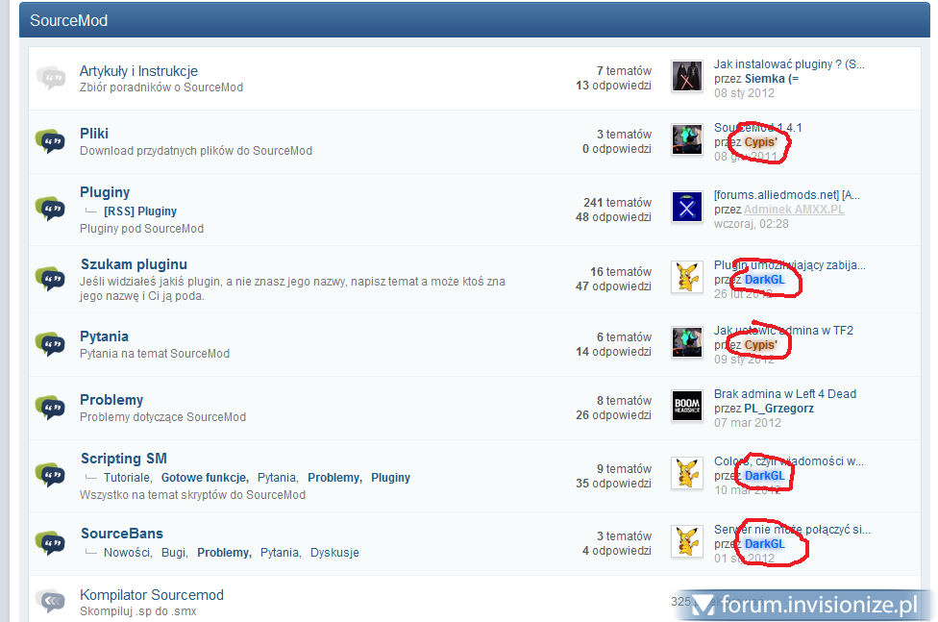The image size is (938, 622).
Task: Open Pytania subforum under Scripting SM
Action: 277,478
